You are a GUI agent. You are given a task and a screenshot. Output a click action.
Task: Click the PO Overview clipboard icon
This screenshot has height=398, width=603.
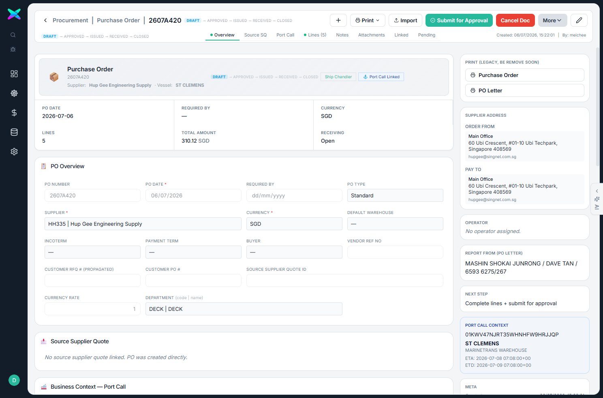[44, 166]
